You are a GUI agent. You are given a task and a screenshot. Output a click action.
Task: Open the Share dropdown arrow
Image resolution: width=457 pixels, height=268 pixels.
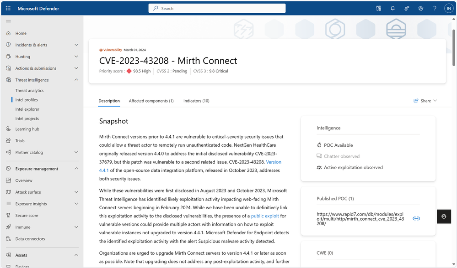(x=435, y=100)
